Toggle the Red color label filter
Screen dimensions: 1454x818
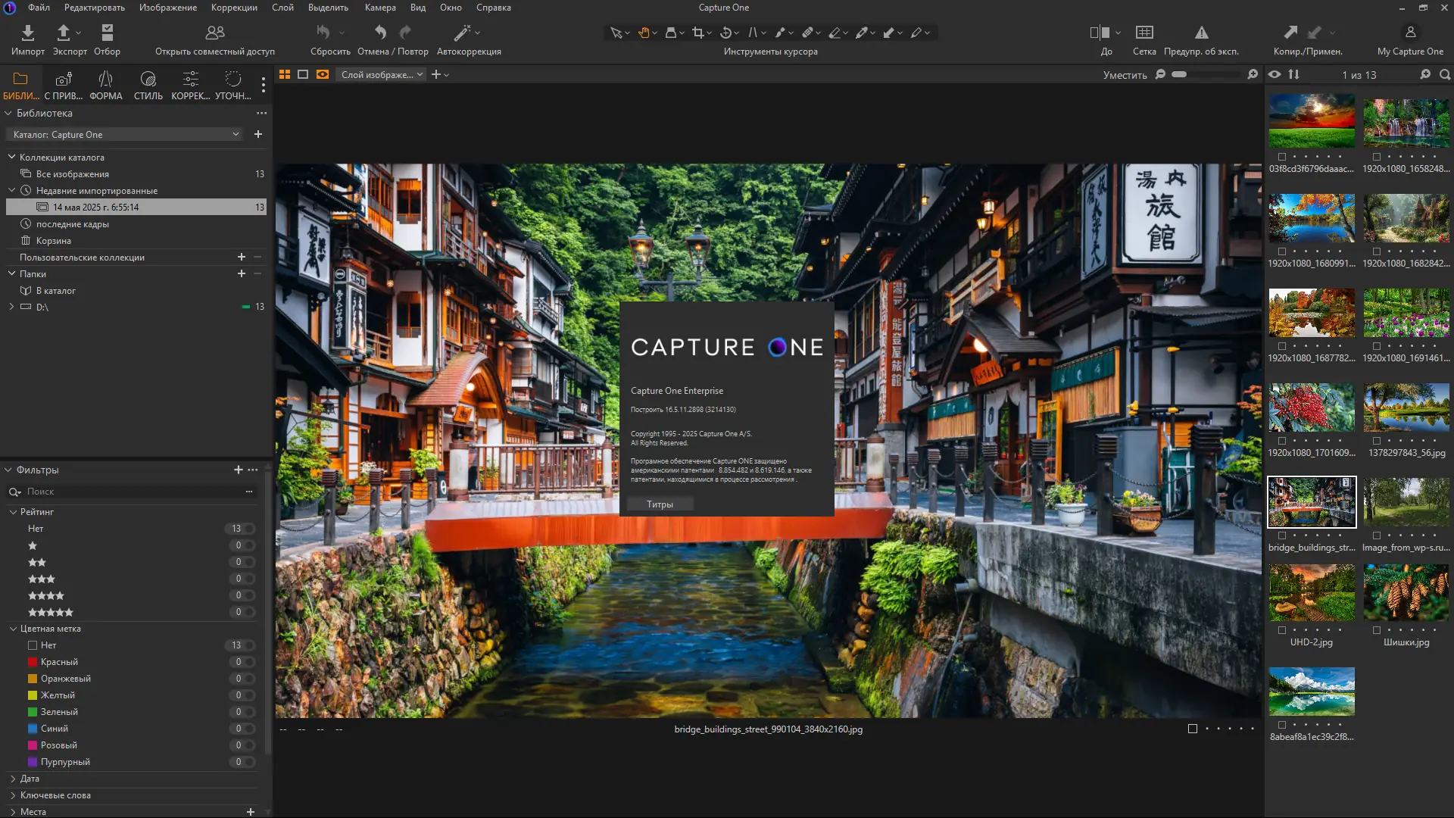[59, 662]
